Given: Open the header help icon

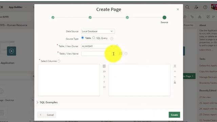Looking at the screenshot, I should (x=205, y=7).
